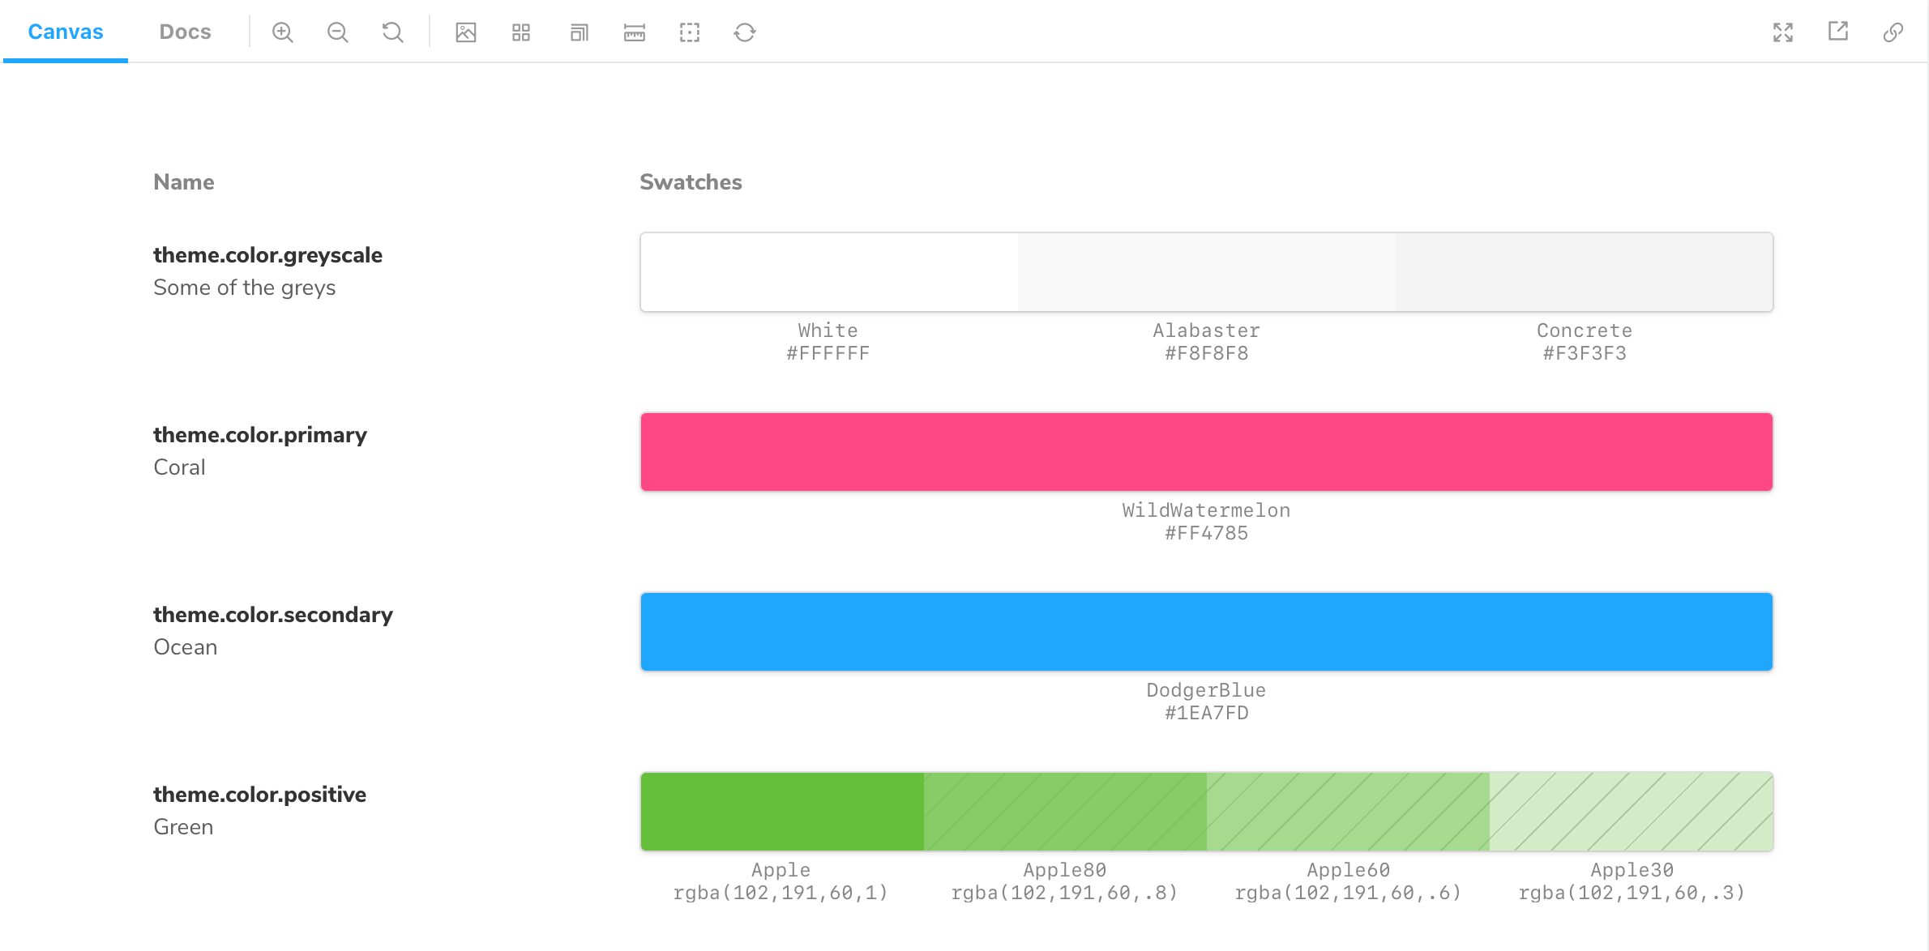Pick the solid Apple green swatch

[782, 812]
